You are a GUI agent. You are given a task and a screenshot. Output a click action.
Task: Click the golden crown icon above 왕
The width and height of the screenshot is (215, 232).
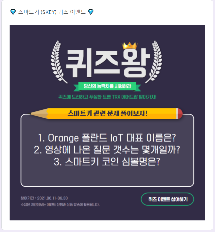point(130,45)
